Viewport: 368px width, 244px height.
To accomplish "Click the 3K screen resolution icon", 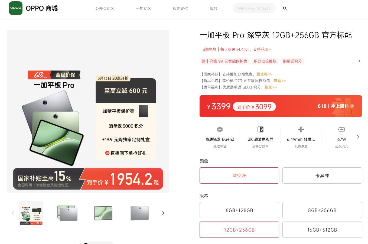I will (260, 129).
